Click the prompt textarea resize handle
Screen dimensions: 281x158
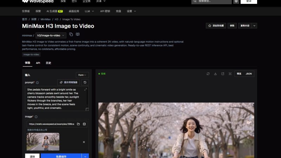pyautogui.click(x=87, y=110)
